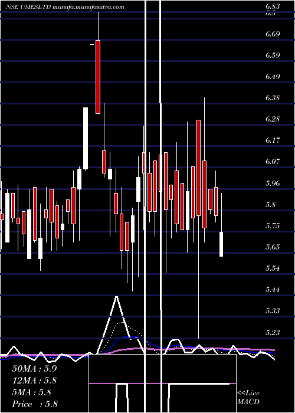Viewport: 295px width, 413px height.
Task: Click the 5.23 price axis label
Action: (x=273, y=332)
